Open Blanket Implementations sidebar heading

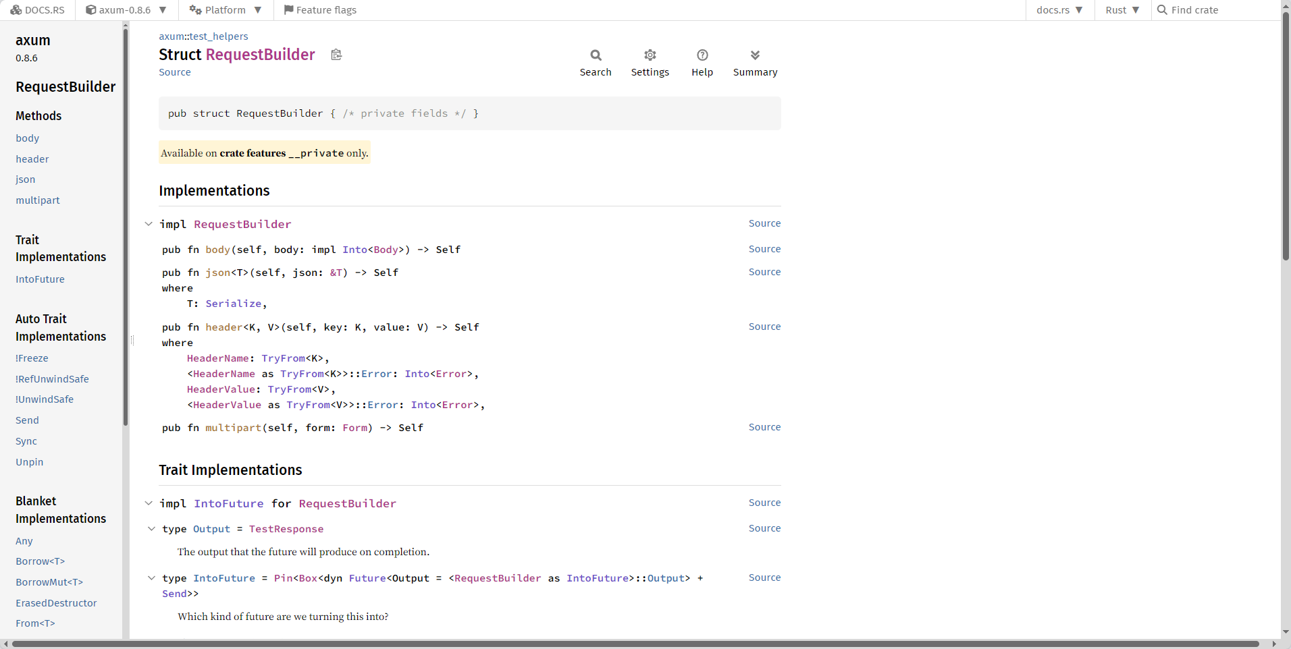click(61, 509)
